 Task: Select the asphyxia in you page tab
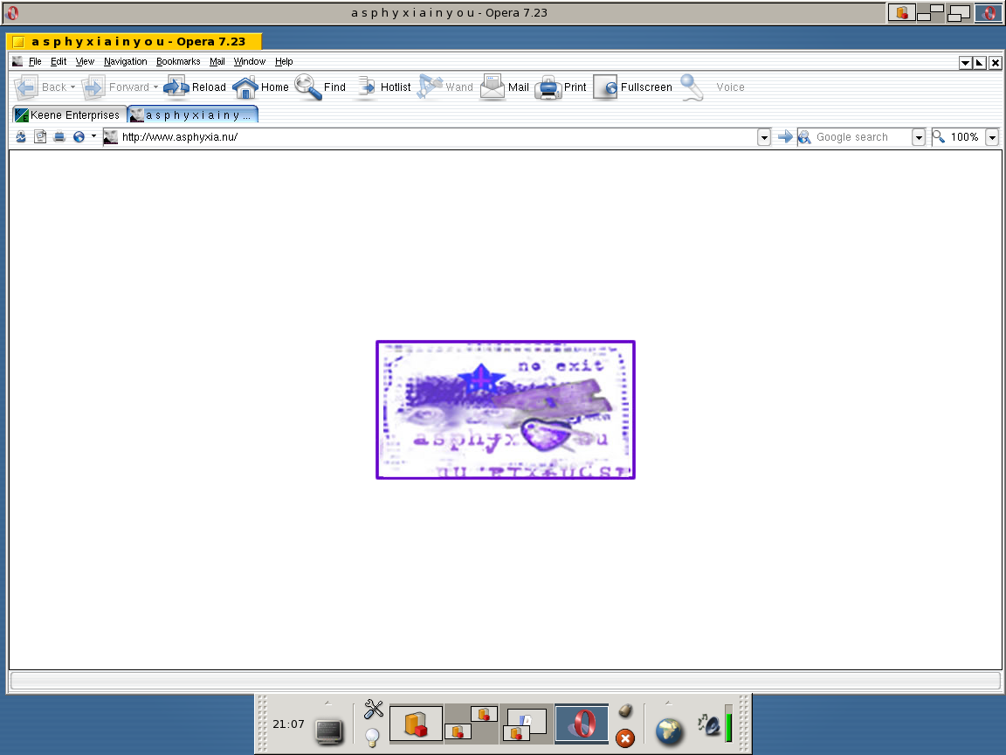tap(193, 114)
